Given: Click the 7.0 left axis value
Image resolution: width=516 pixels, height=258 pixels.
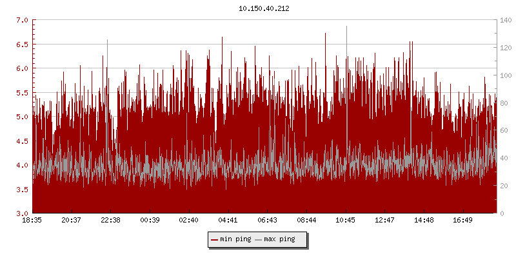Looking at the screenshot, I should click(21, 20).
